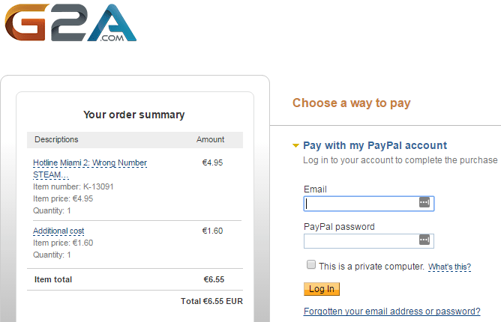Focus the PayPal password field
The height and width of the screenshot is (322, 501).
(369, 241)
